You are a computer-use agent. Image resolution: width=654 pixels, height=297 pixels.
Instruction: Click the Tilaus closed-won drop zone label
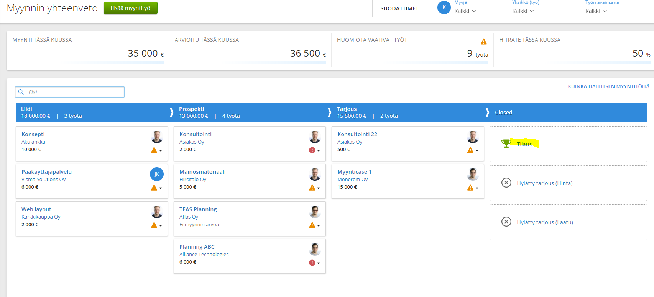[x=524, y=144]
